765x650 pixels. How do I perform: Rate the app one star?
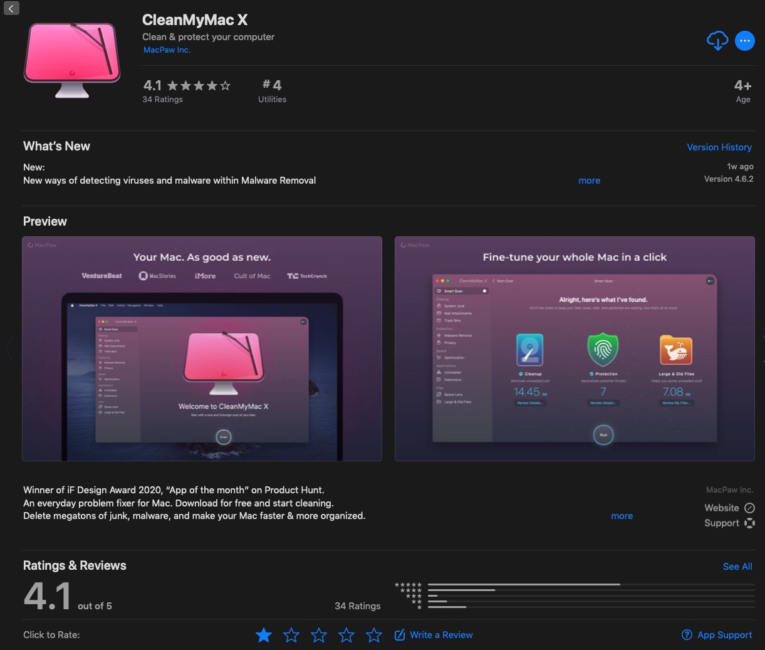(264, 635)
